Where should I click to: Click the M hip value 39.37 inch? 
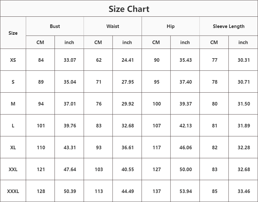pyautogui.click(x=185, y=104)
